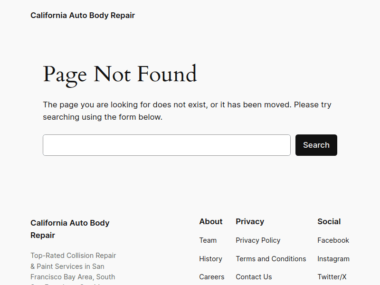Open the History page link
The width and height of the screenshot is (380, 285).
pos(210,258)
